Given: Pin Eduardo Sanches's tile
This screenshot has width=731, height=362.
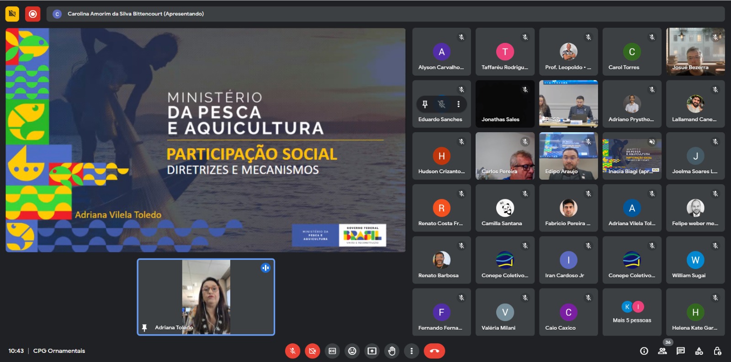Looking at the screenshot, I should [425, 104].
